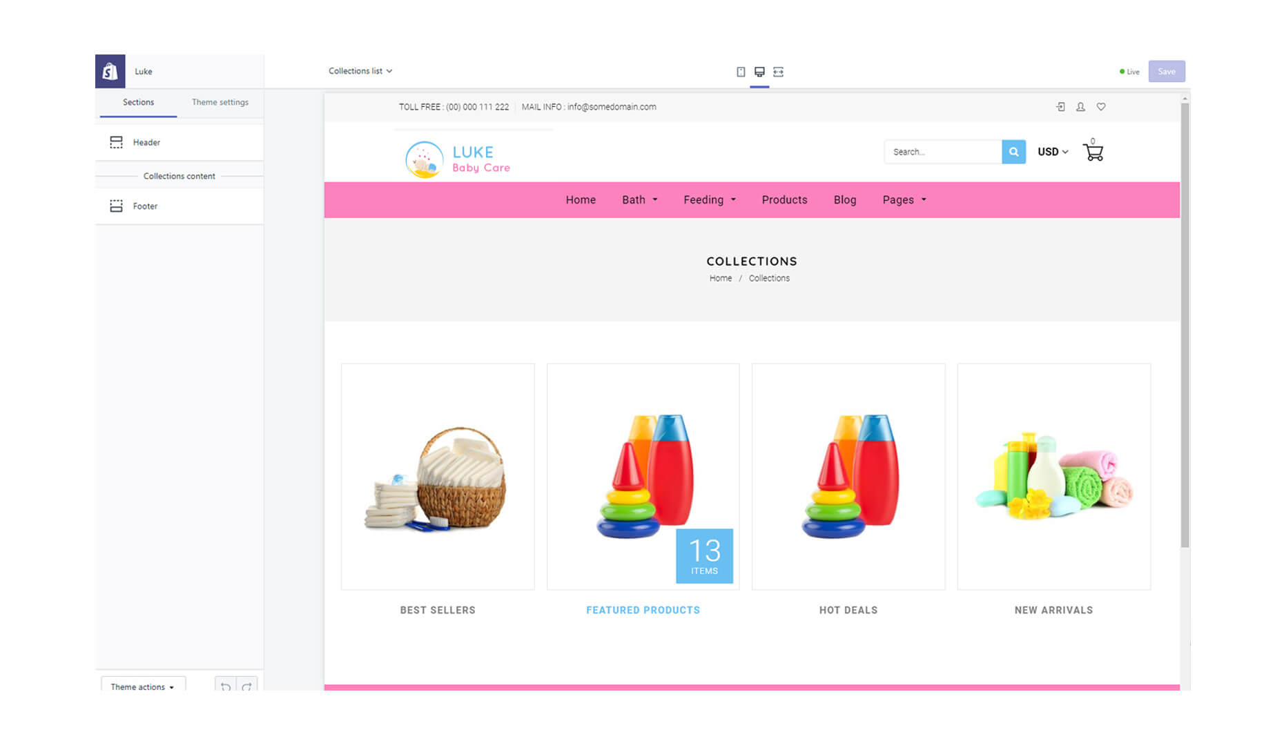The width and height of the screenshot is (1284, 745).
Task: Click the preview vertical scrollbar
Action: tap(1185, 324)
